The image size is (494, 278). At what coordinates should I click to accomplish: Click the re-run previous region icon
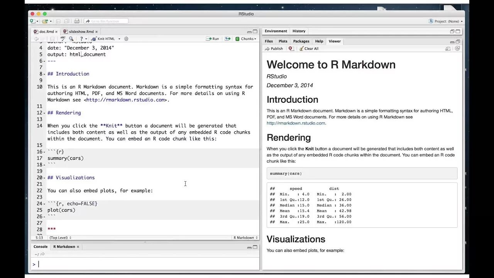point(228,39)
